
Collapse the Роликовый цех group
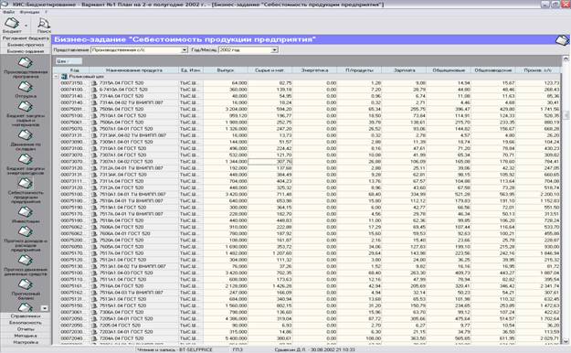point(56,77)
